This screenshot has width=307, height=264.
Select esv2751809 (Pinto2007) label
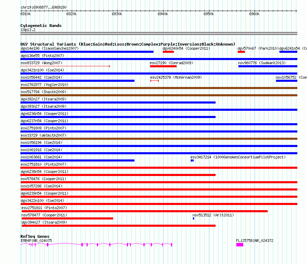click(x=43, y=128)
